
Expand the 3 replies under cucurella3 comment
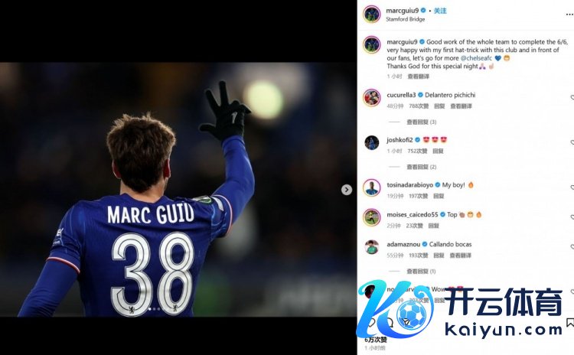[x=422, y=122]
